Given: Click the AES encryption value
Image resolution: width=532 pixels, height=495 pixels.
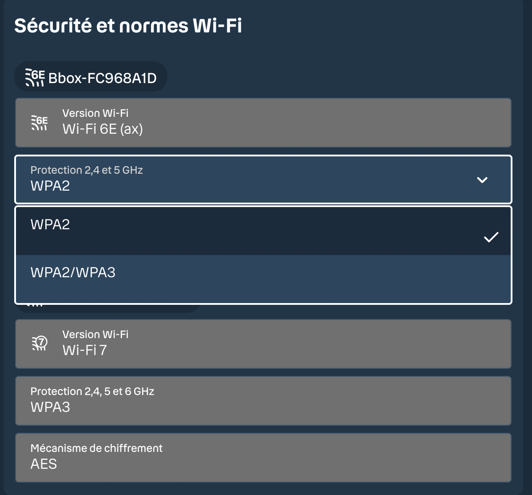Looking at the screenshot, I should [44, 464].
